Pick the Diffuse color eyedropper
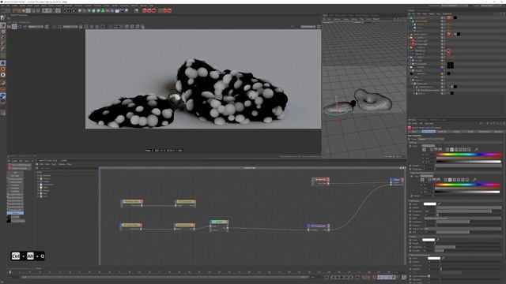Viewport: 506px width, 284px height. pos(476,149)
